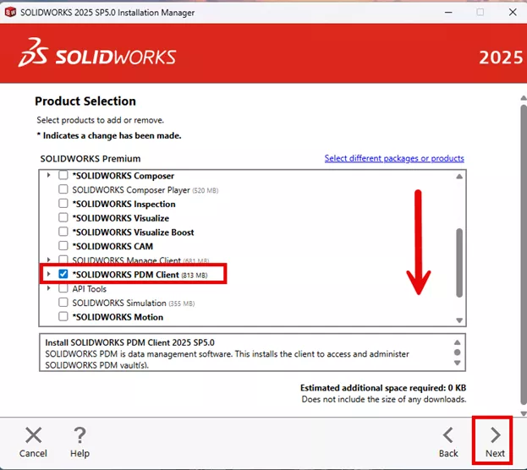
Task: Select 'SOLIDWORKS Inspection' row text
Action: 124,204
